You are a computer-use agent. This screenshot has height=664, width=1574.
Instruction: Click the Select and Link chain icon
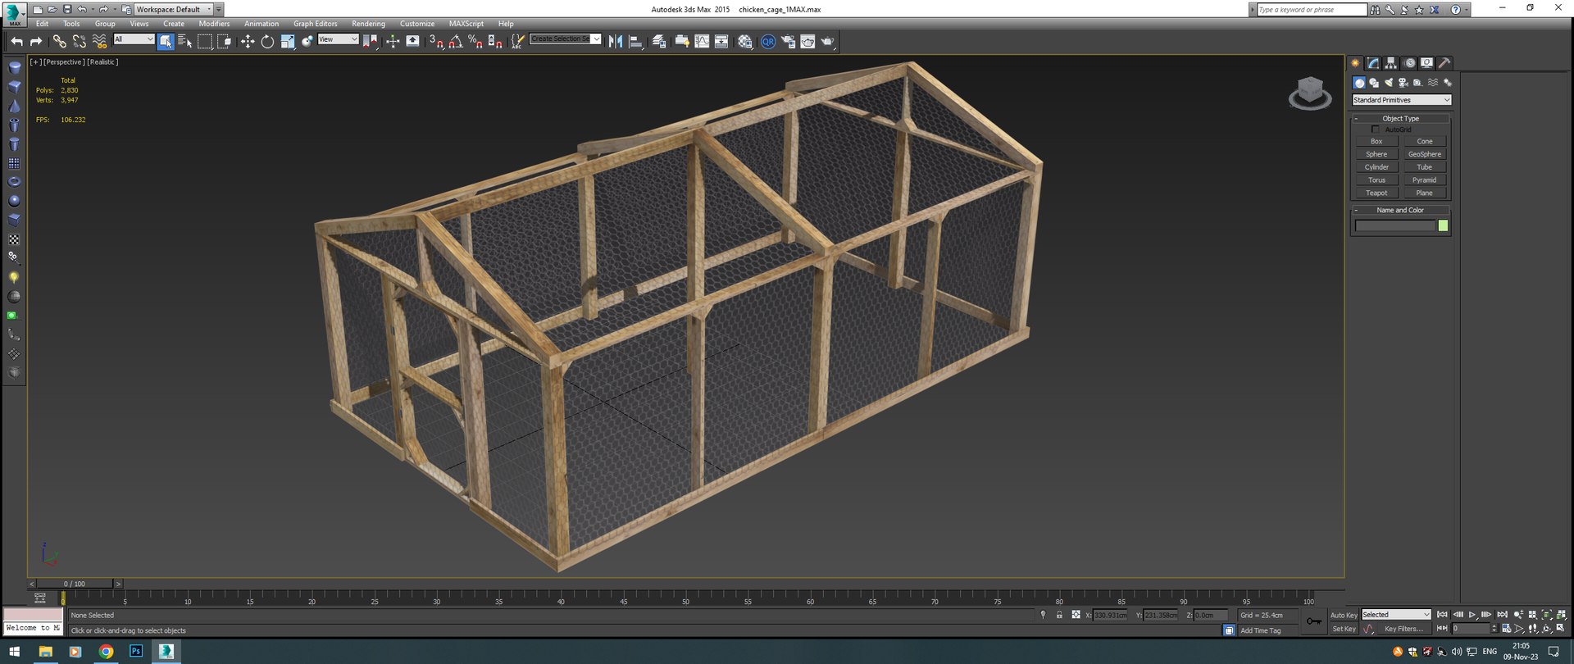[59, 41]
